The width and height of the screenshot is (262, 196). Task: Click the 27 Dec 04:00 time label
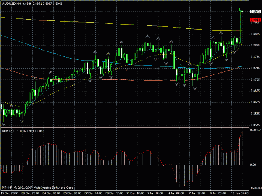[x=93, y=193]
